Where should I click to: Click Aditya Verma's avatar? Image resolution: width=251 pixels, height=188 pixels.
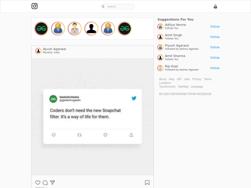pyautogui.click(x=160, y=26)
